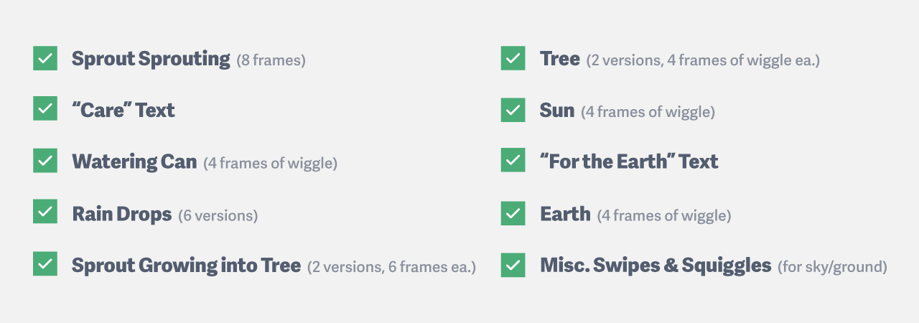Image resolution: width=919 pixels, height=323 pixels.
Task: Toggle the "For the Earth" Text checkbox
Action: (x=513, y=161)
